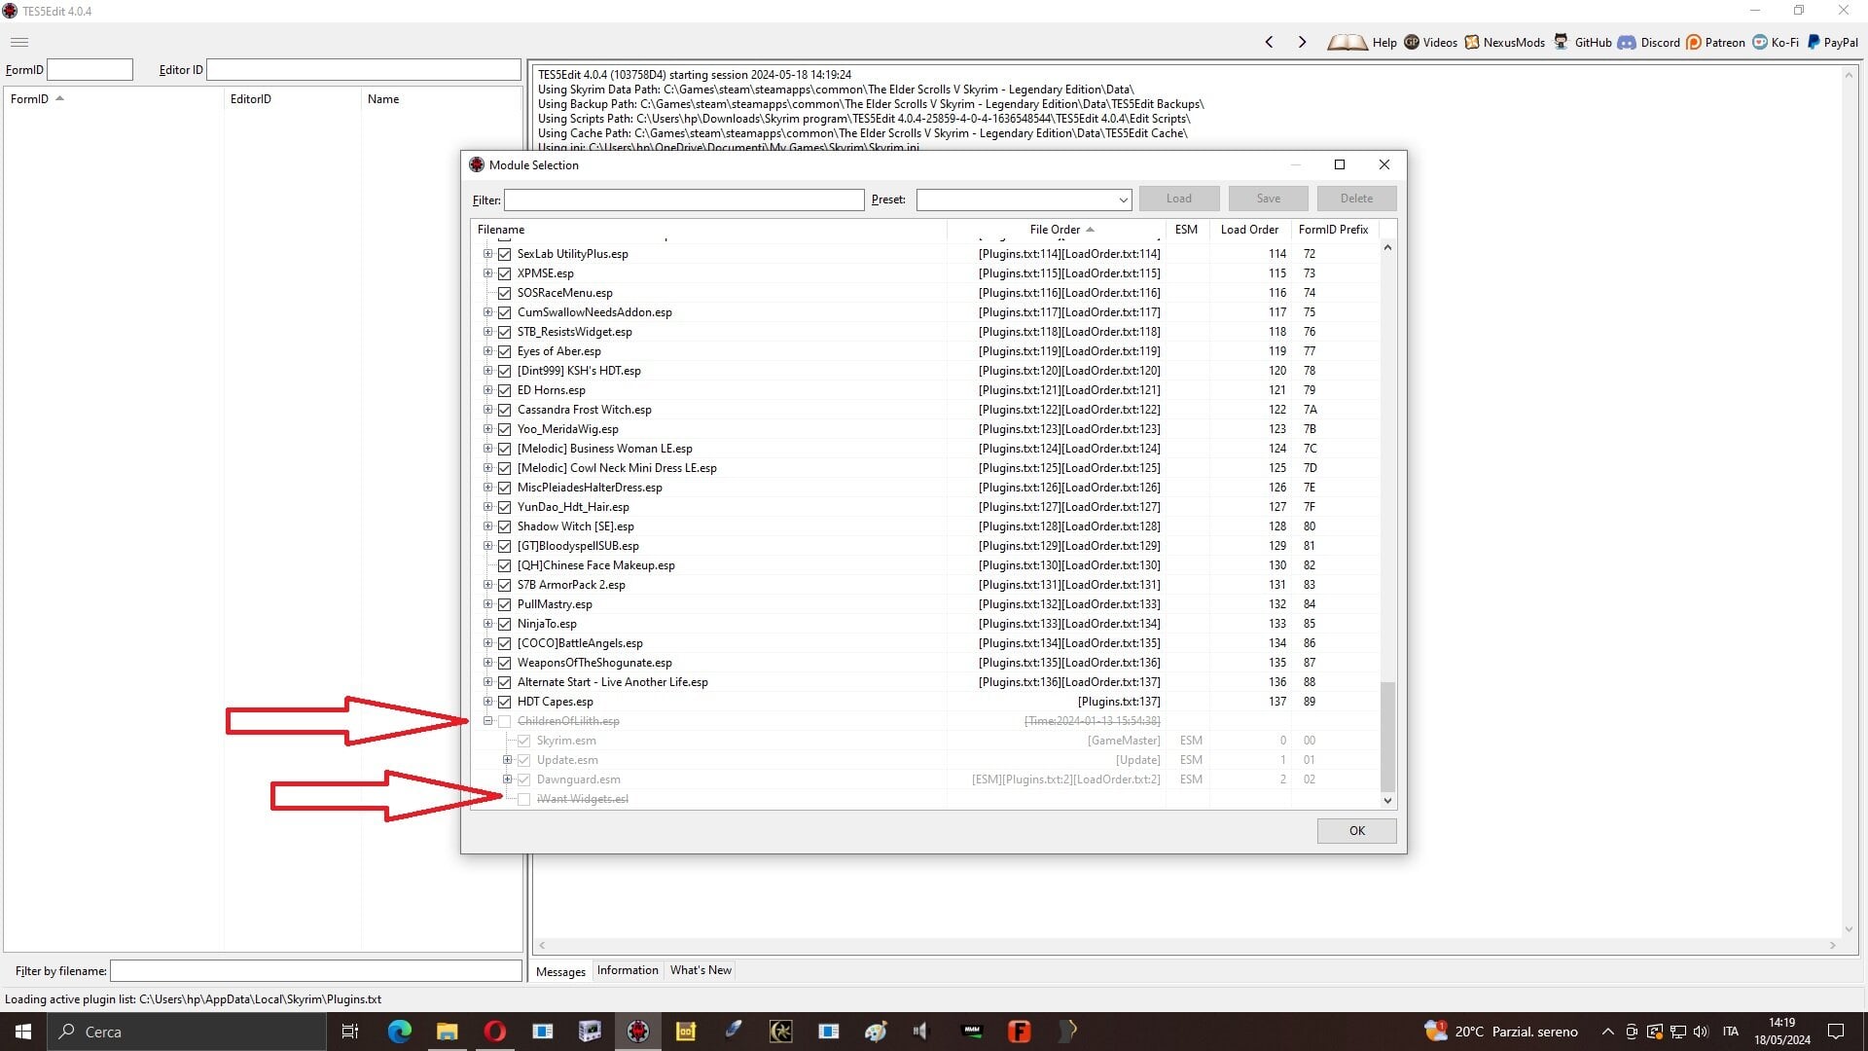Focus the FormID search field
The image size is (1868, 1051).
pyautogui.click(x=90, y=70)
